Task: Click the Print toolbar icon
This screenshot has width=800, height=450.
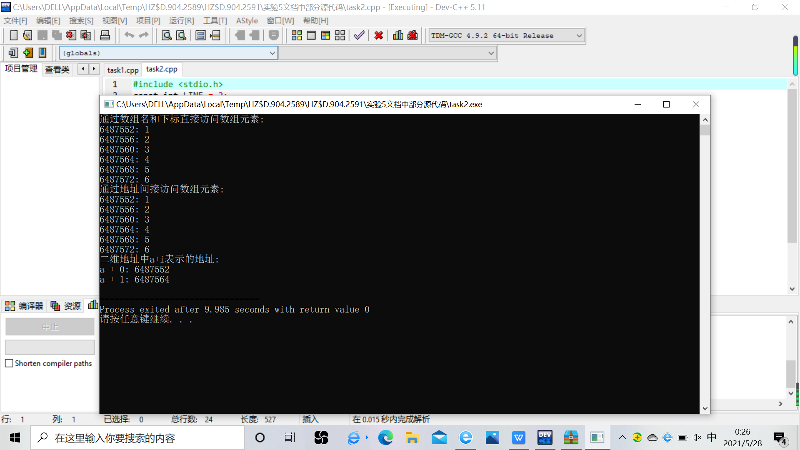Action: click(105, 35)
